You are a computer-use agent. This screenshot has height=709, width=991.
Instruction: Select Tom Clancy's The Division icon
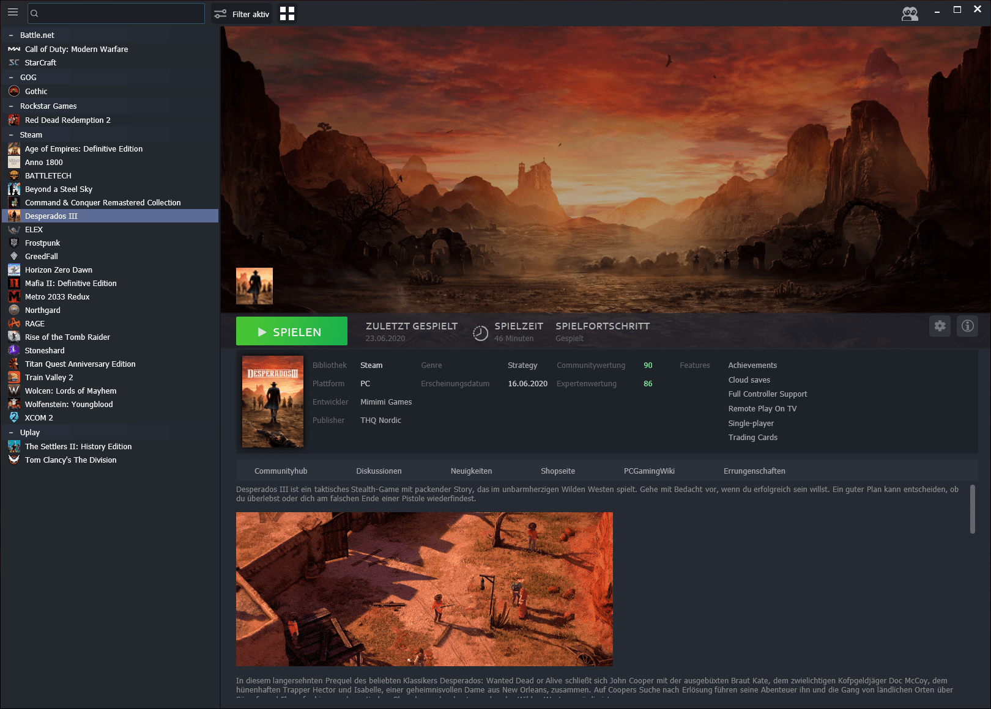[14, 460]
